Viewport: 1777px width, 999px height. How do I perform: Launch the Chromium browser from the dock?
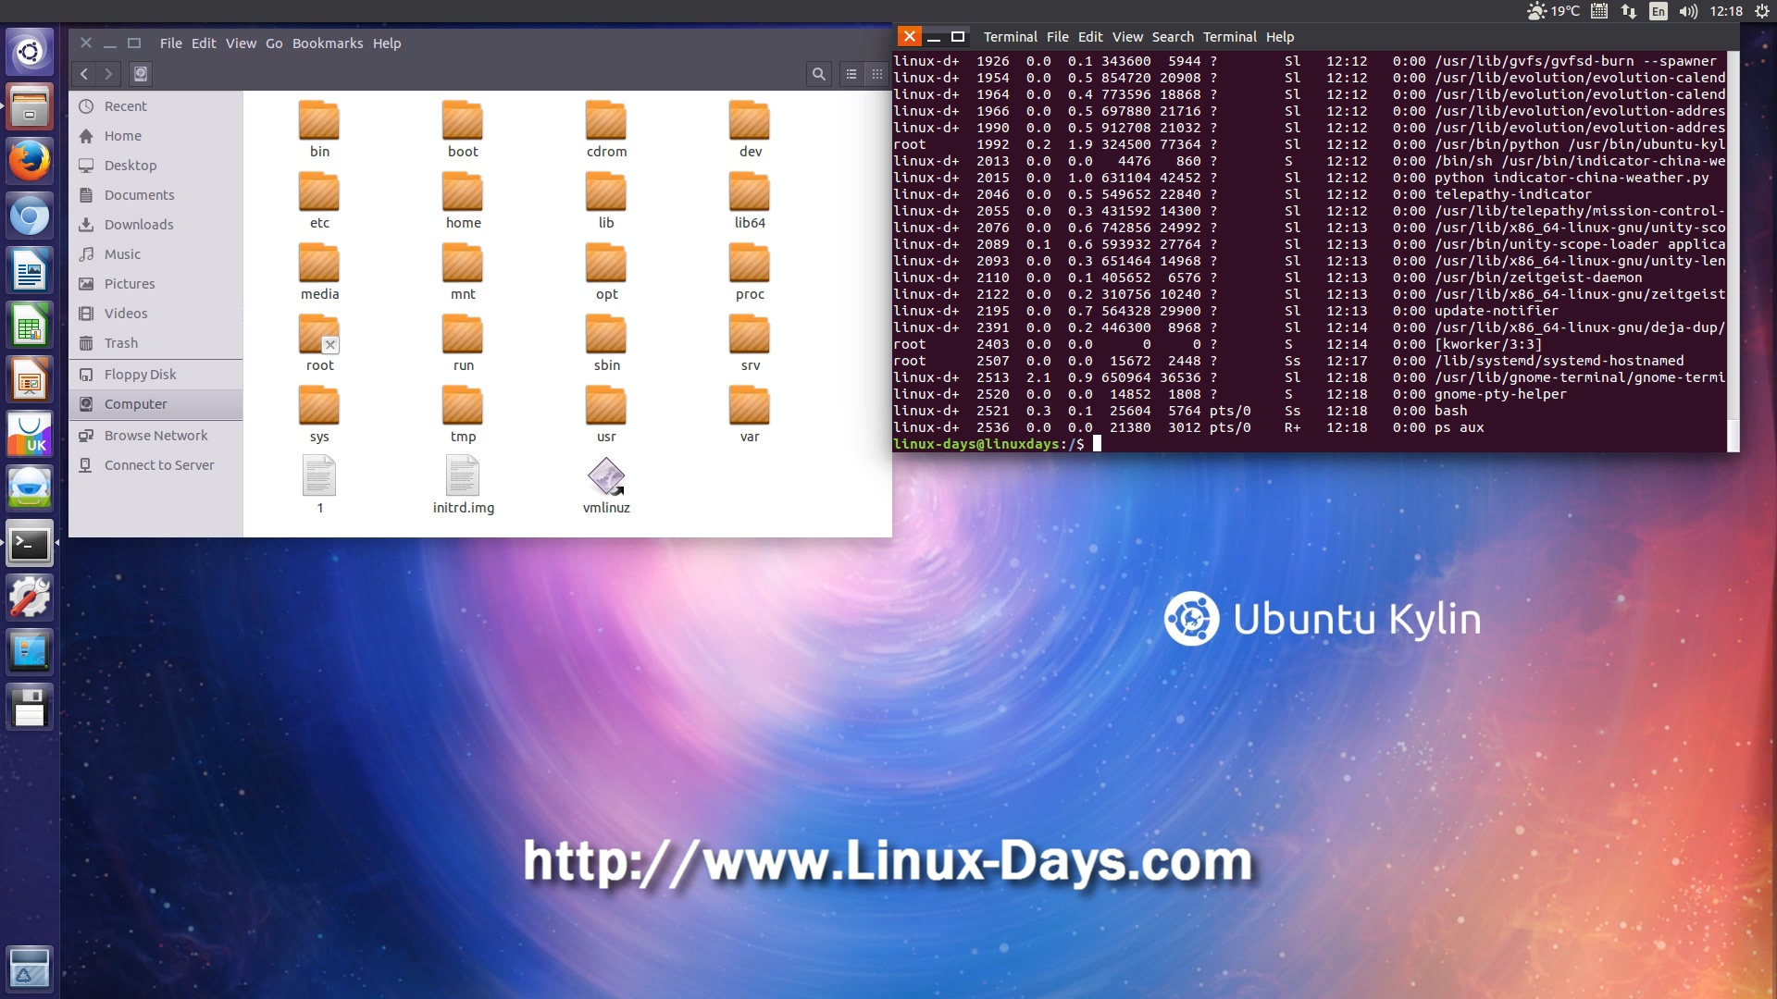click(30, 217)
